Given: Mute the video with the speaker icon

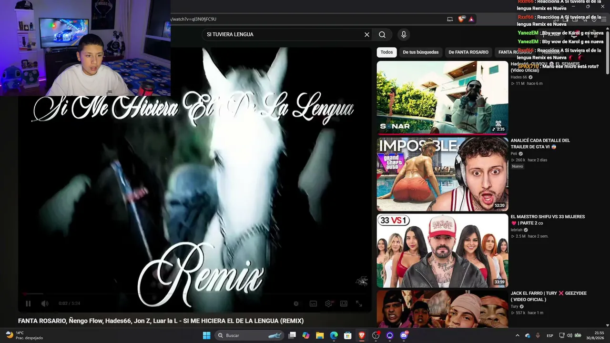Looking at the screenshot, I should pos(45,303).
